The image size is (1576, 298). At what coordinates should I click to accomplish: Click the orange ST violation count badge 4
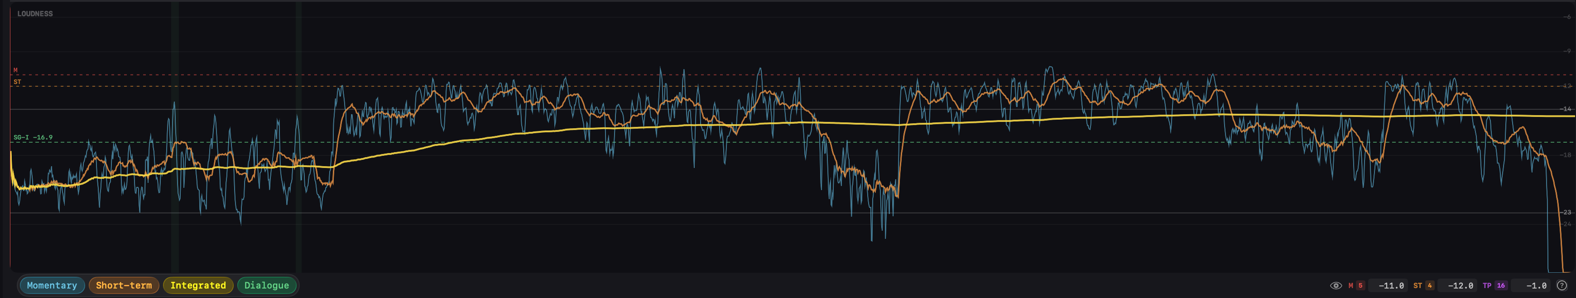click(1429, 285)
